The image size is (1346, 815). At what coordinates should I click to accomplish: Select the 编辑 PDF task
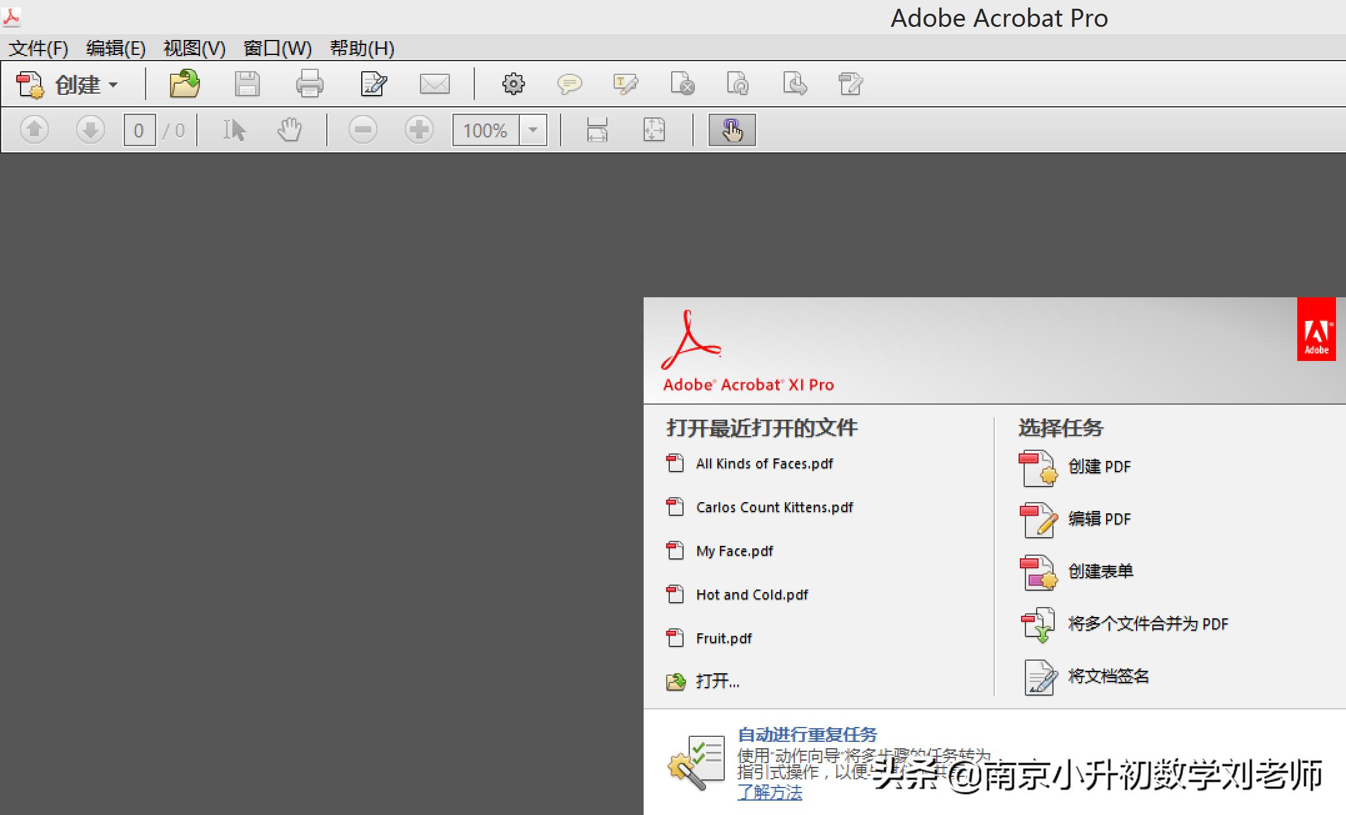[x=1099, y=519]
